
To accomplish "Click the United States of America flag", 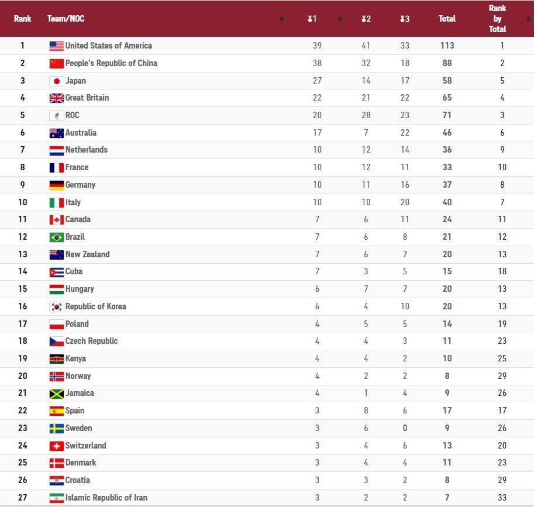I will [x=56, y=46].
